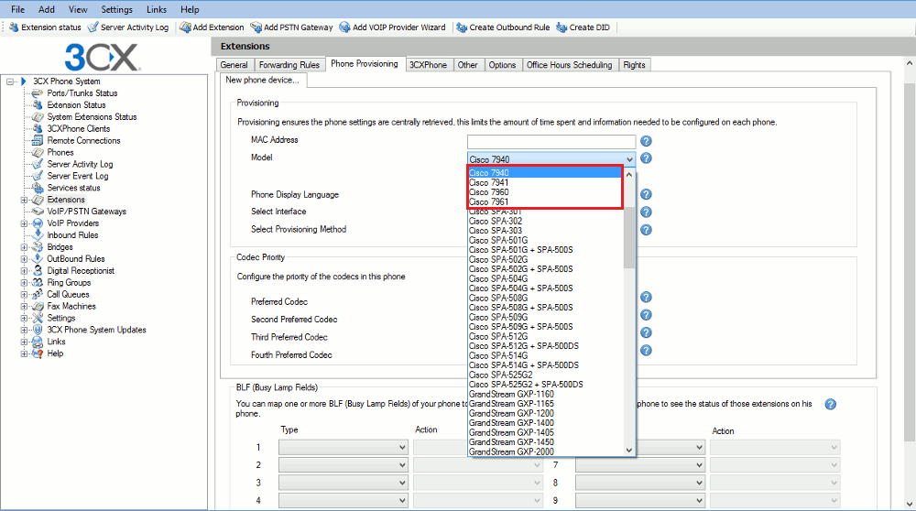Open BLF row 7 Type dropdown
The width and height of the screenshot is (916, 511).
[639, 465]
